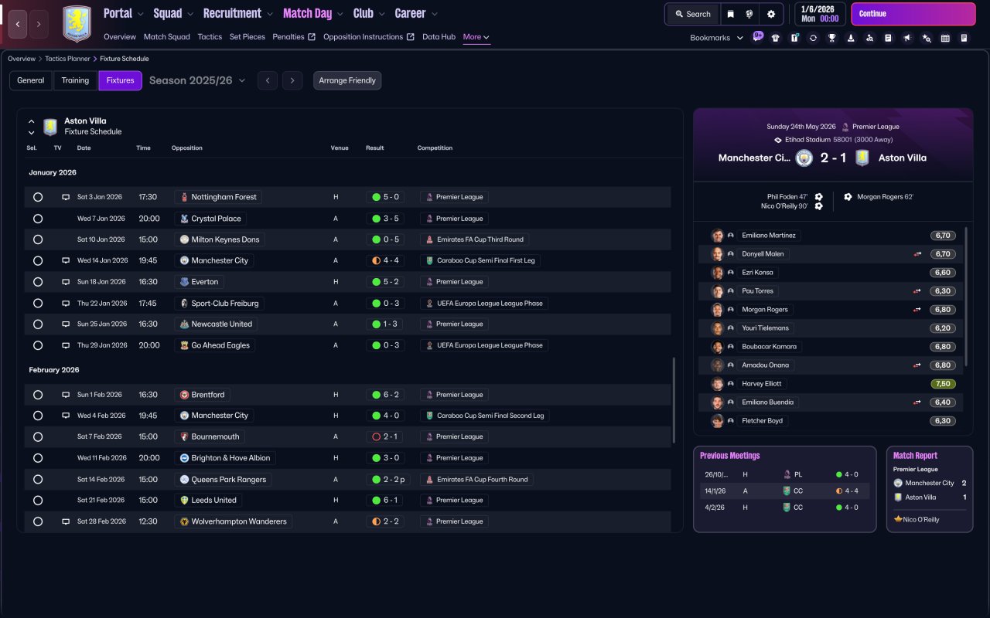Go forward using the right arrow button
This screenshot has width=990, height=618.
tap(39, 25)
